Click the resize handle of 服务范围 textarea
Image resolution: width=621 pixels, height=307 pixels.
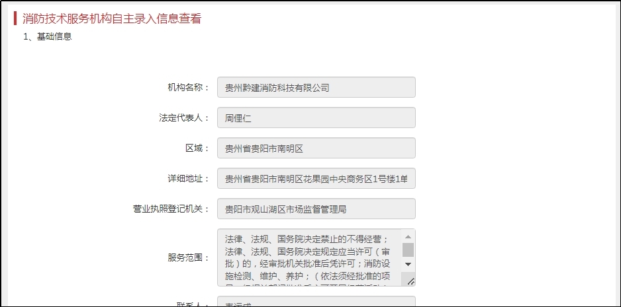click(x=410, y=281)
